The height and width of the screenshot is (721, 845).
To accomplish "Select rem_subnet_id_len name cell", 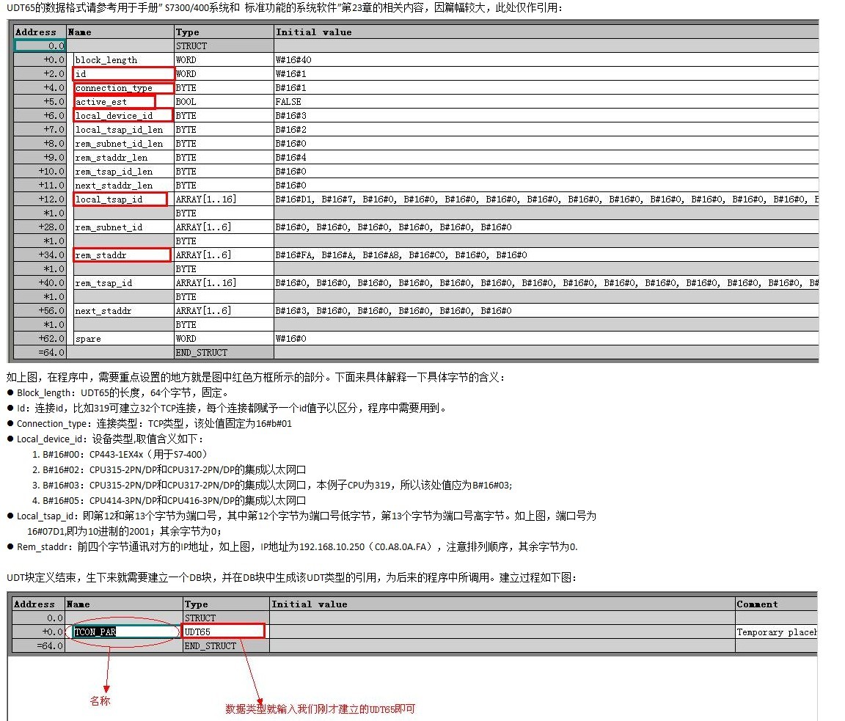I will point(123,144).
